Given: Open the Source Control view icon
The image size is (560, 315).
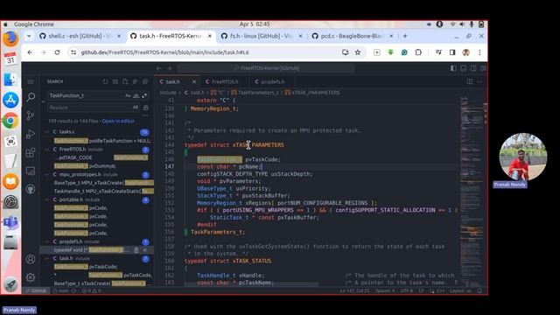Looking at the screenshot, I should coord(31,115).
